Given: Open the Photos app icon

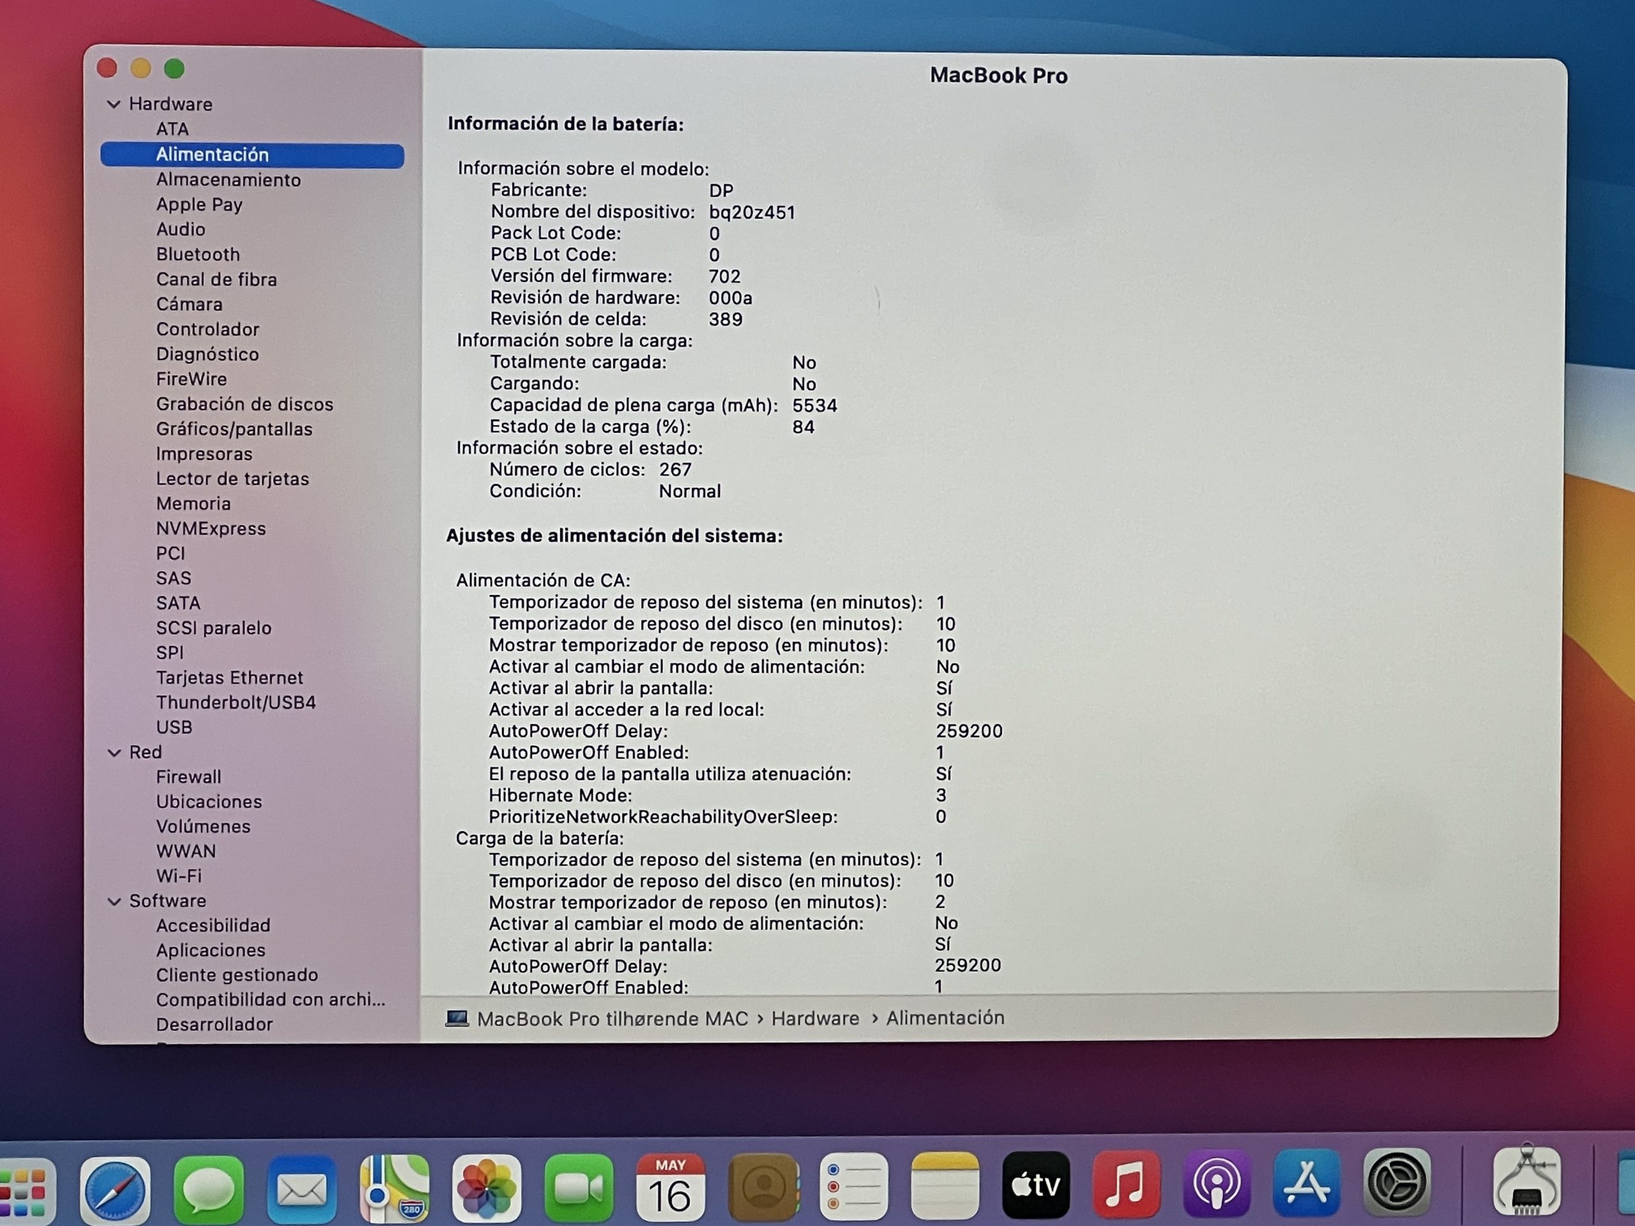Looking at the screenshot, I should click(487, 1188).
